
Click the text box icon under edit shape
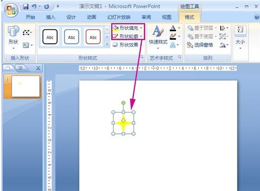(x=26, y=45)
